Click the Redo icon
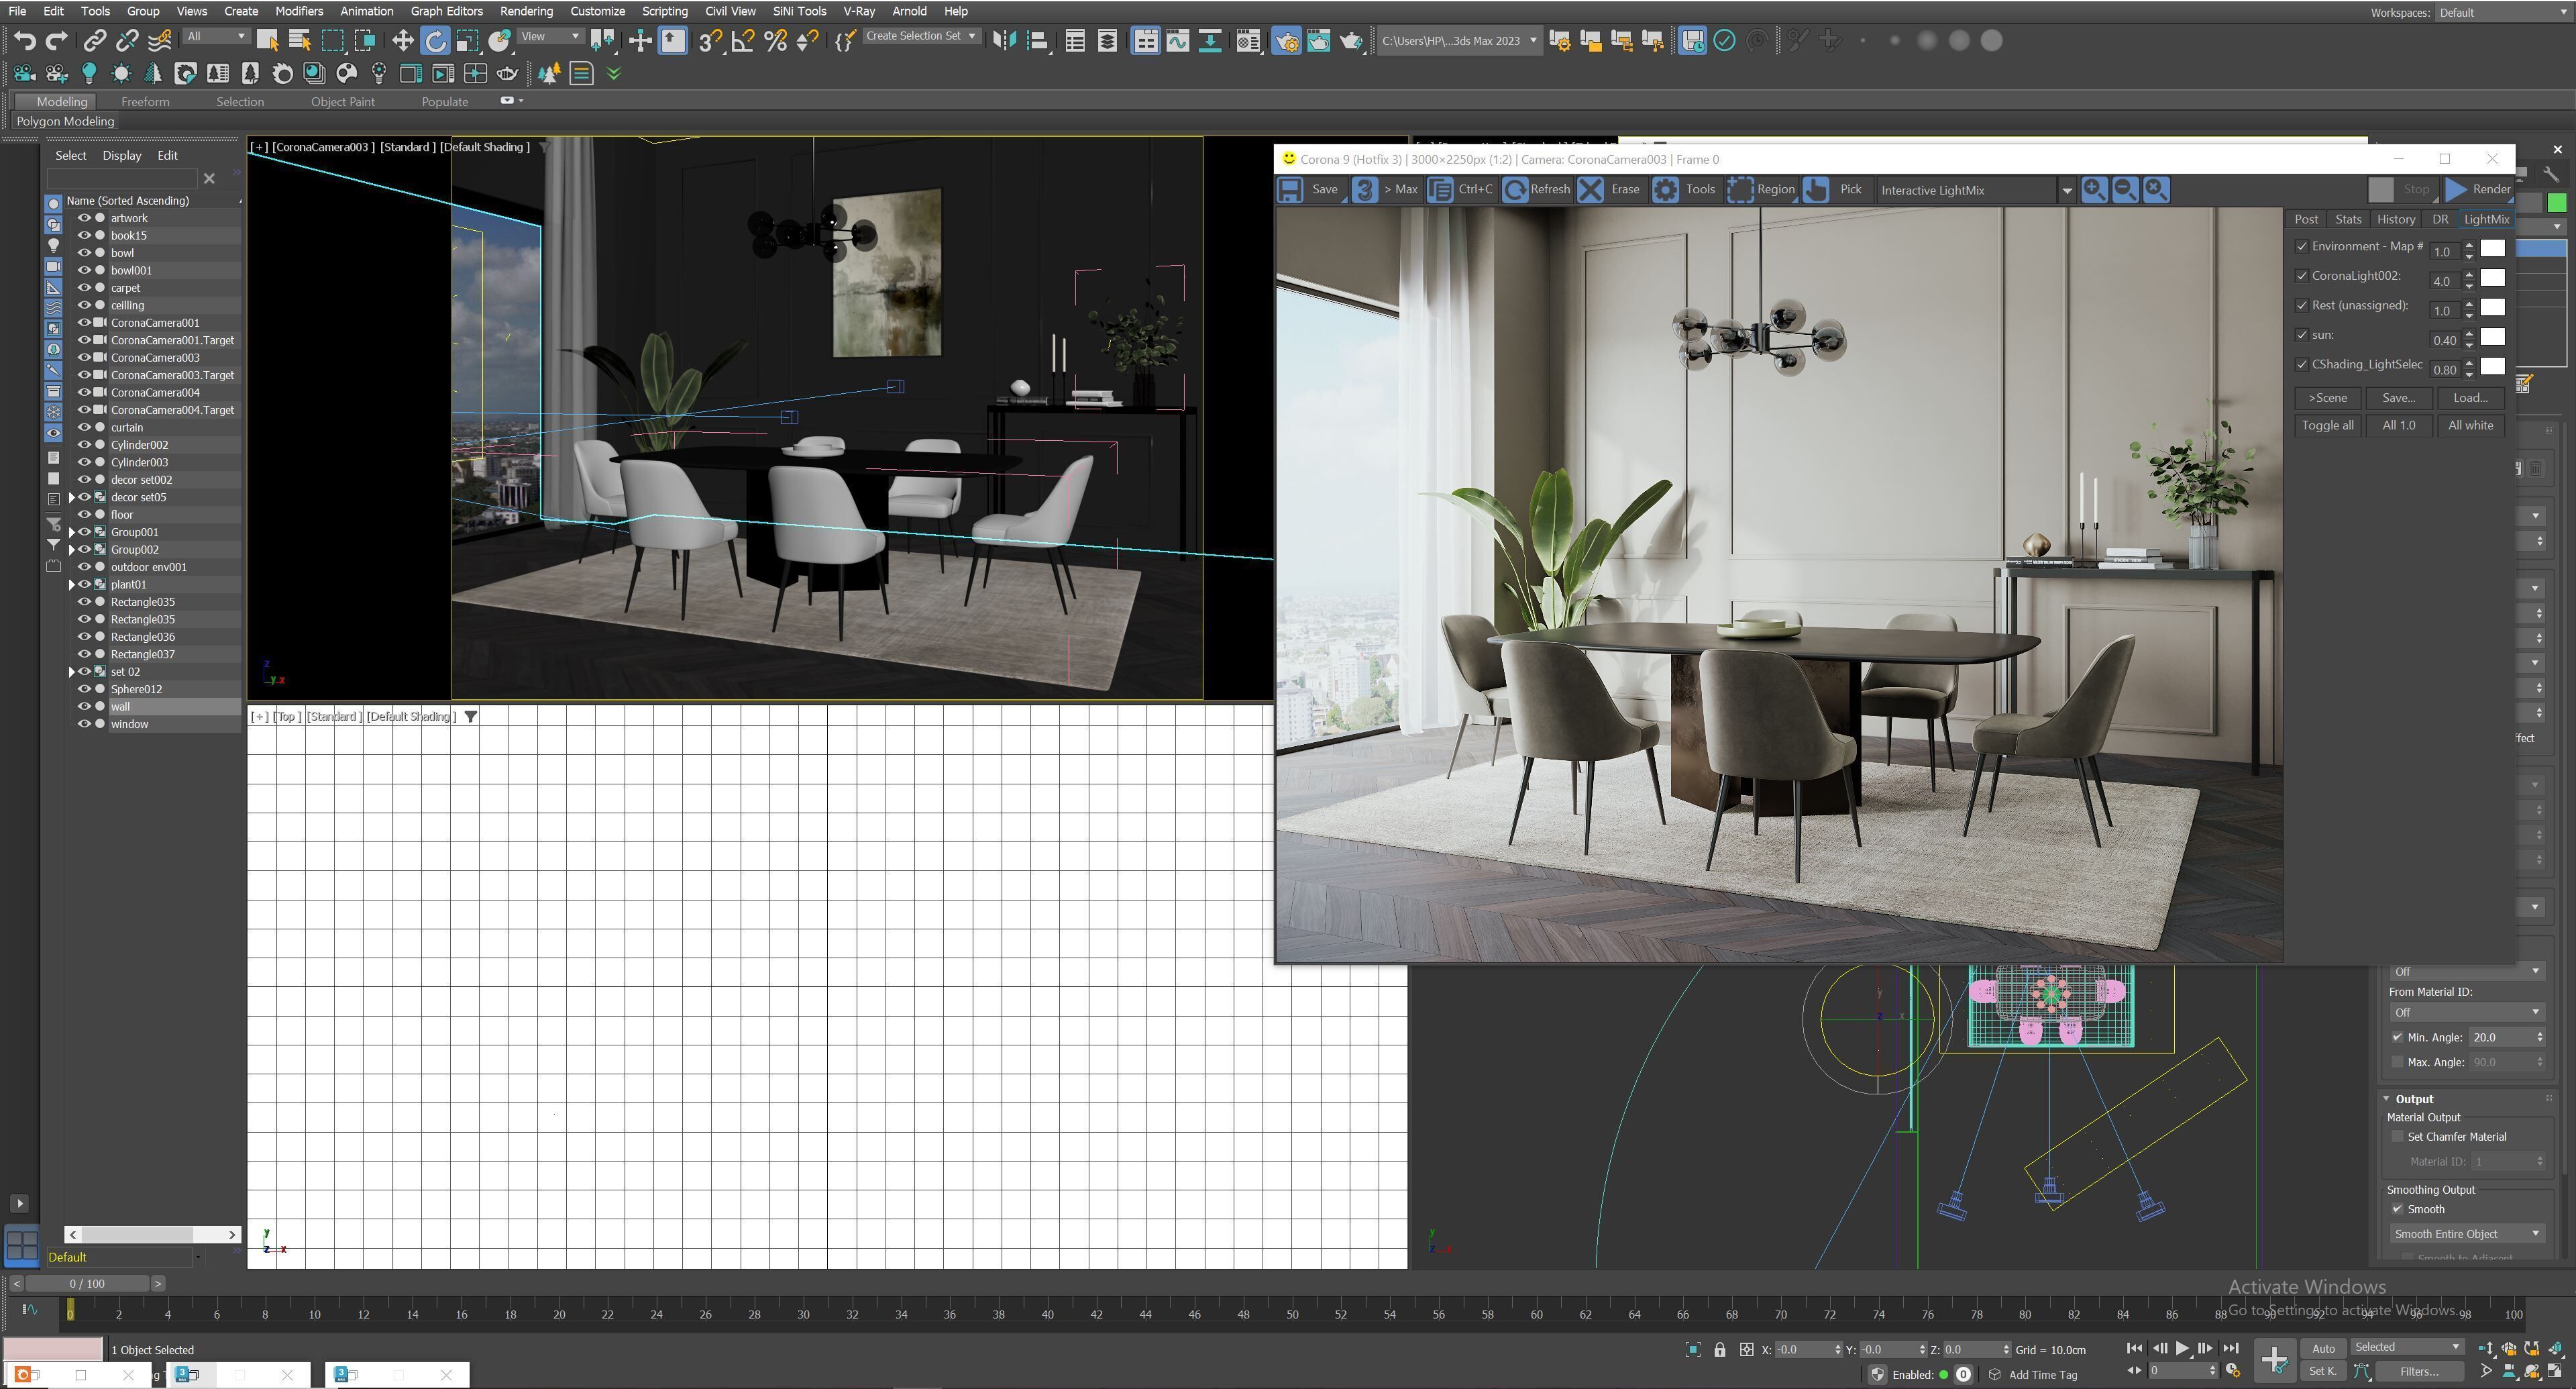This screenshot has height=1389, width=2576. pos(57,40)
